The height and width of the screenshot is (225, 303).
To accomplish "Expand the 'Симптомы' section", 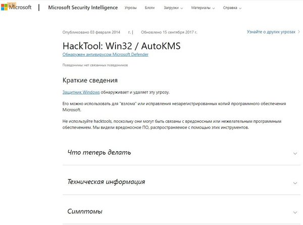I will (85, 211).
